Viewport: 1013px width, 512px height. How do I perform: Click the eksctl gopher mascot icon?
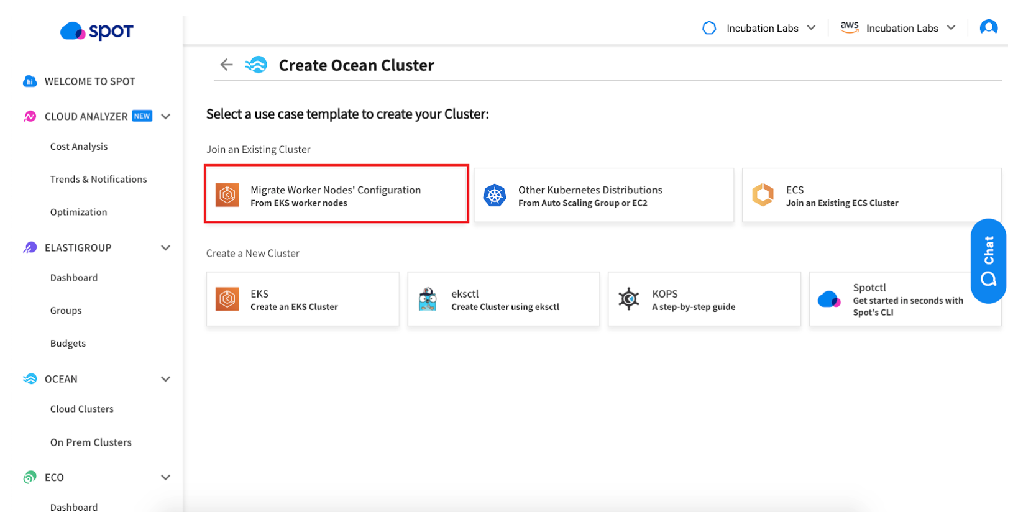click(x=428, y=299)
